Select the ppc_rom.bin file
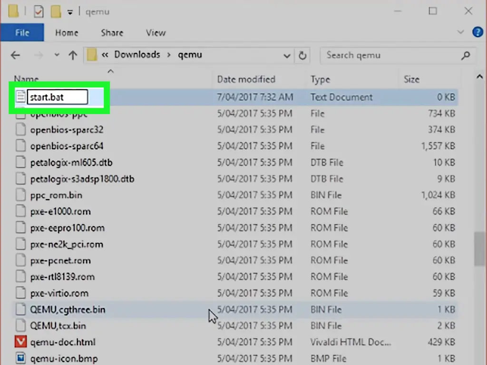 pos(56,195)
